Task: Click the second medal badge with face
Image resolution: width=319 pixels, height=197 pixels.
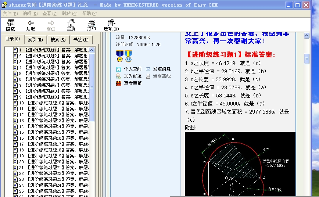Action: [x=128, y=56]
